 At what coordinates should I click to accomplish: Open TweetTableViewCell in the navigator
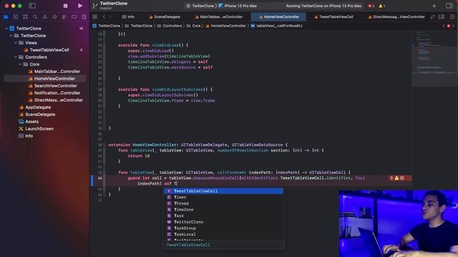coord(46,50)
